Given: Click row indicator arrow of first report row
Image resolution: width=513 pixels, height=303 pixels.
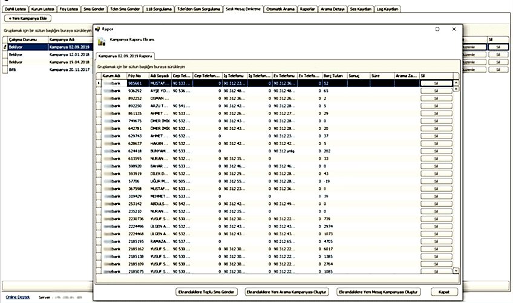Looking at the screenshot, I should [x=99, y=83].
